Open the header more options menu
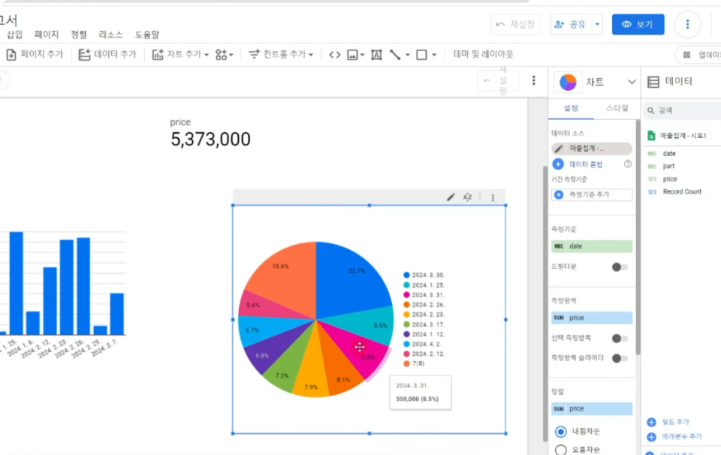Image resolution: width=721 pixels, height=455 pixels. (687, 24)
